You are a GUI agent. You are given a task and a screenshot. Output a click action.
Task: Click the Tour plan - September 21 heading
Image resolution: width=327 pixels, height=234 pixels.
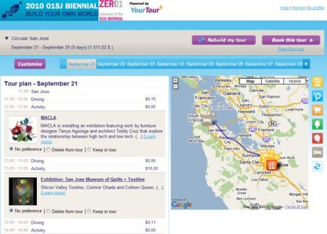coord(41,84)
